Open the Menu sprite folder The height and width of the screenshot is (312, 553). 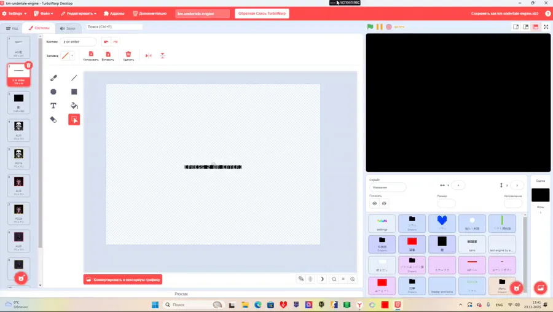coord(502,286)
